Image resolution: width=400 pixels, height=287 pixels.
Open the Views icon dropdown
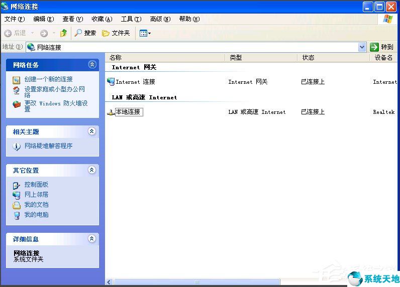(x=145, y=33)
